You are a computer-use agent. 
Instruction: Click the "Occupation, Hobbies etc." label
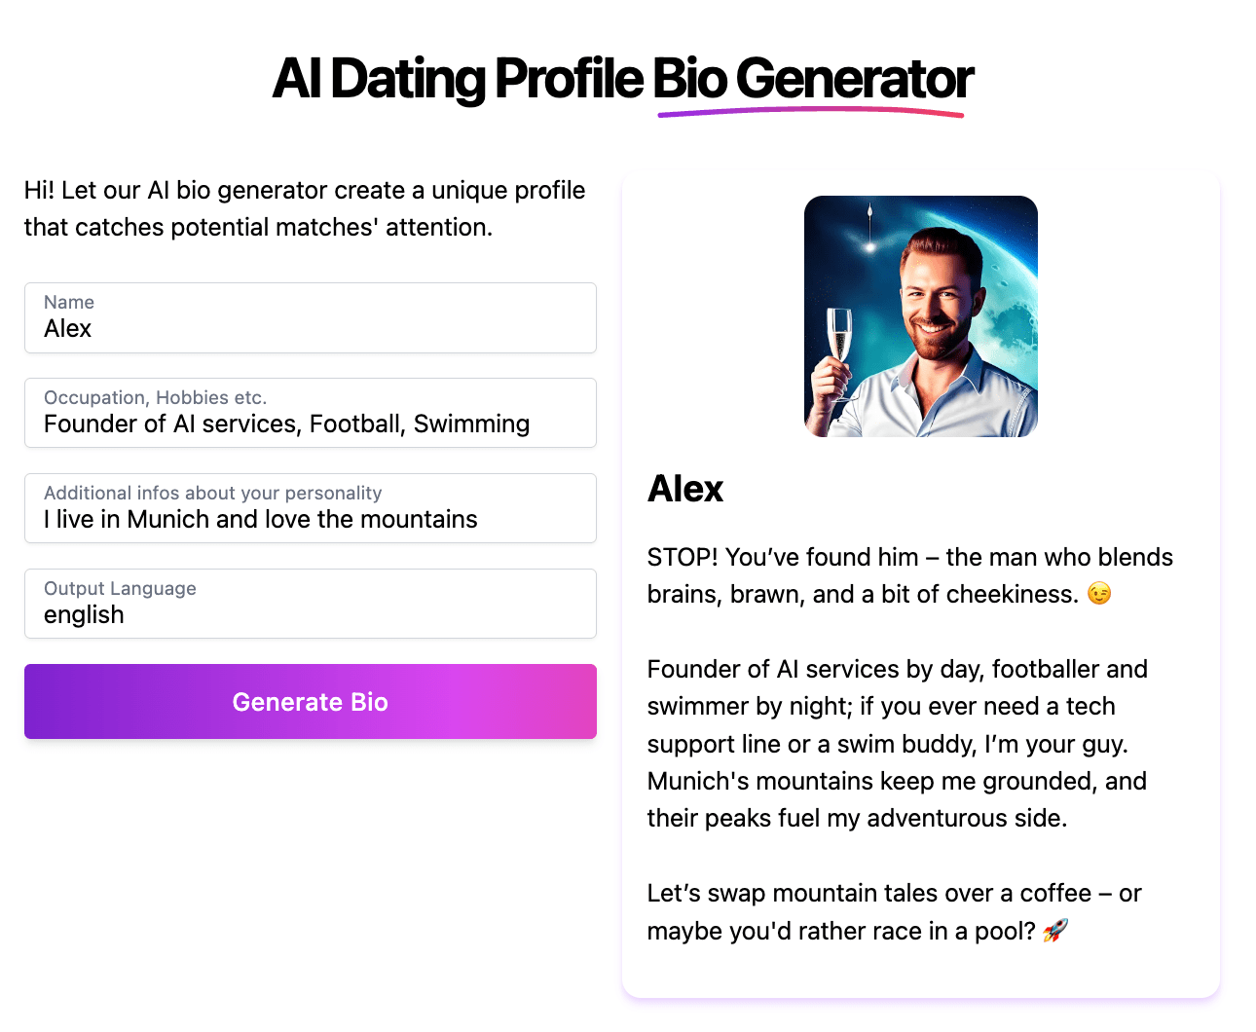(x=154, y=397)
